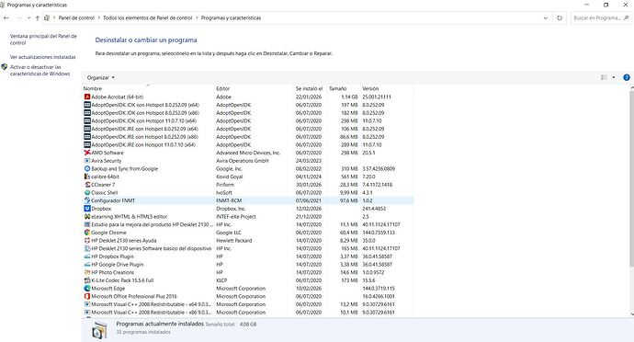This screenshot has height=342, width=634.
Task: Click the AMD Software icon
Action: (87, 153)
